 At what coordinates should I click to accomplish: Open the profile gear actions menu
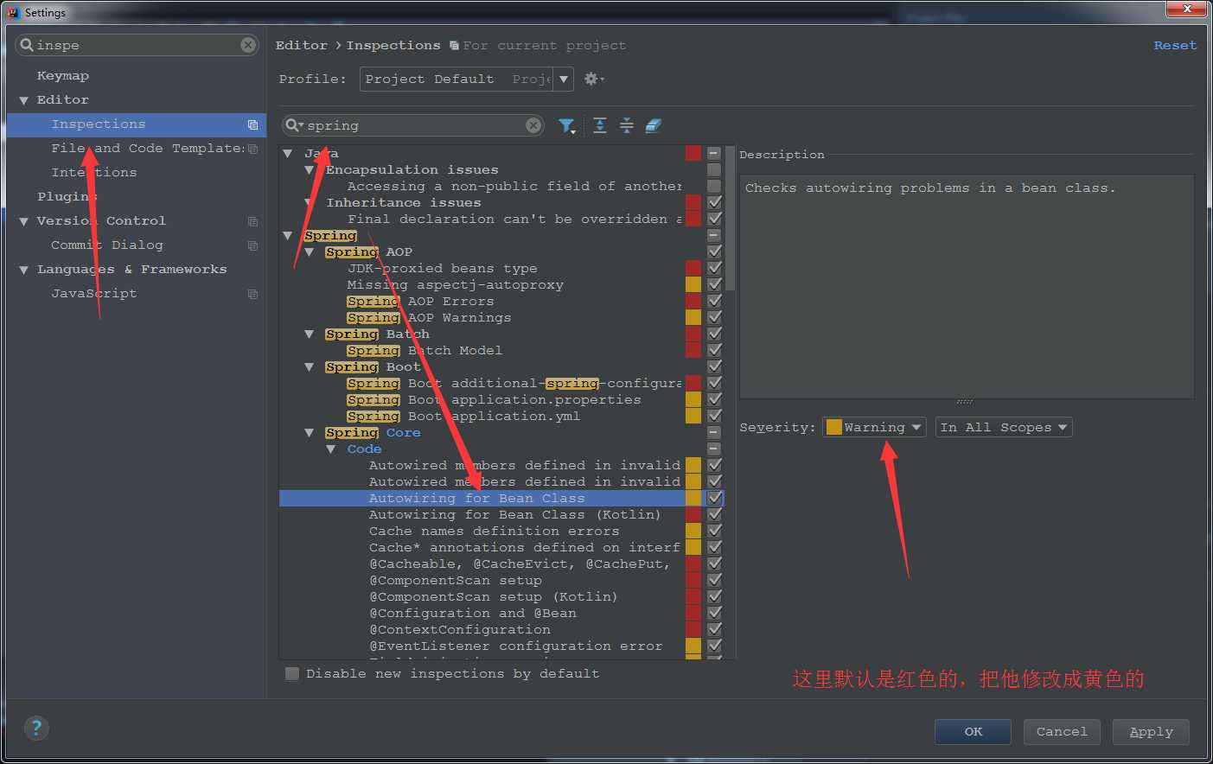[593, 79]
